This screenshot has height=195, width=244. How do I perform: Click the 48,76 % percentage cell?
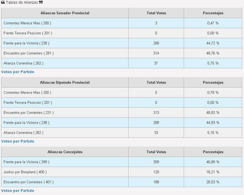coord(213,53)
